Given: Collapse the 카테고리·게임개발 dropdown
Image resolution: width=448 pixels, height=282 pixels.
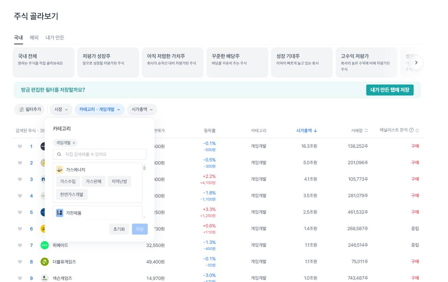Looking at the screenshot, I should 99,109.
